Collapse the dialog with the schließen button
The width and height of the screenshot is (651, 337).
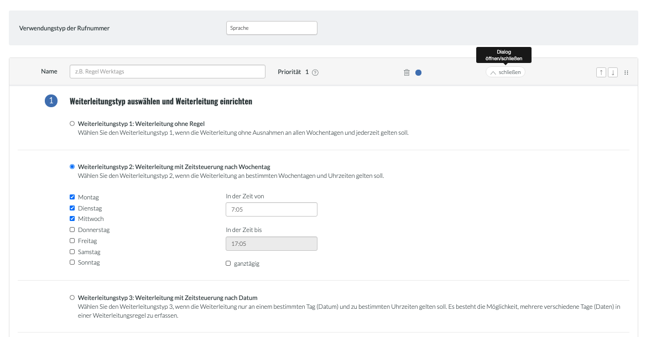click(506, 72)
